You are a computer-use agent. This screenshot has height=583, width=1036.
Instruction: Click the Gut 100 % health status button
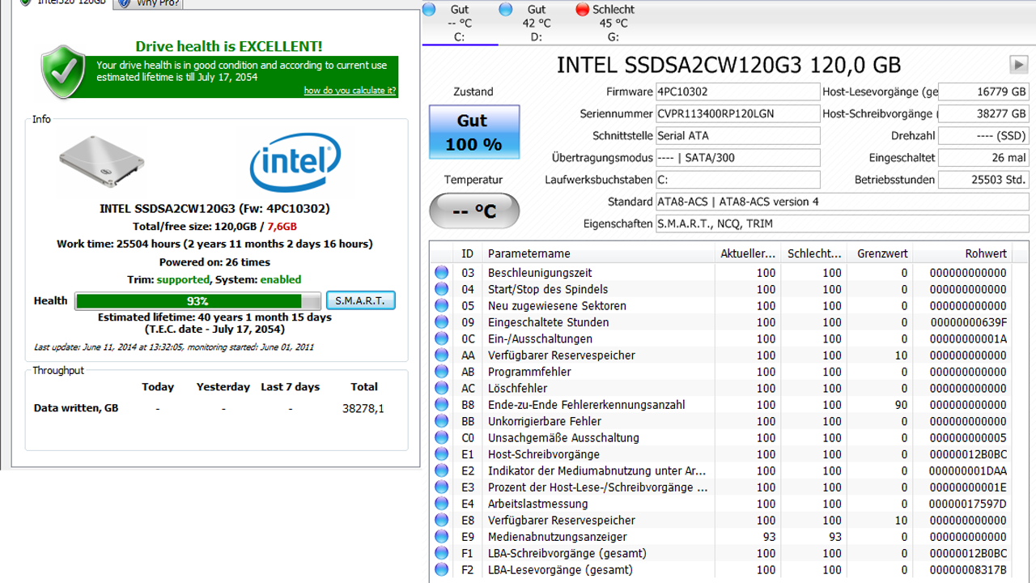tap(474, 132)
